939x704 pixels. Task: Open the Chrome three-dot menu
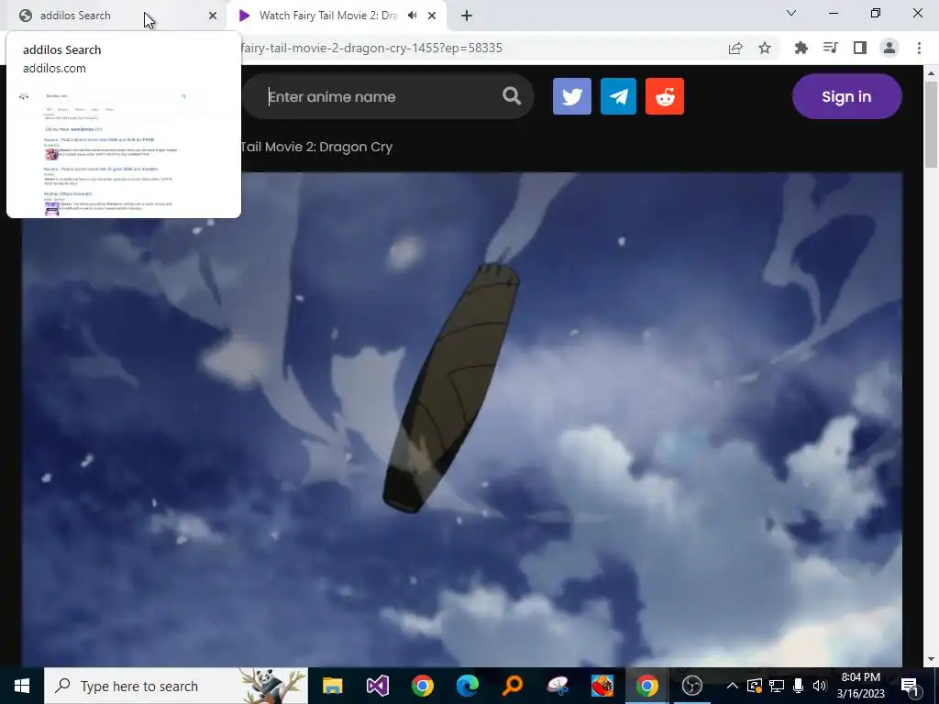point(919,48)
